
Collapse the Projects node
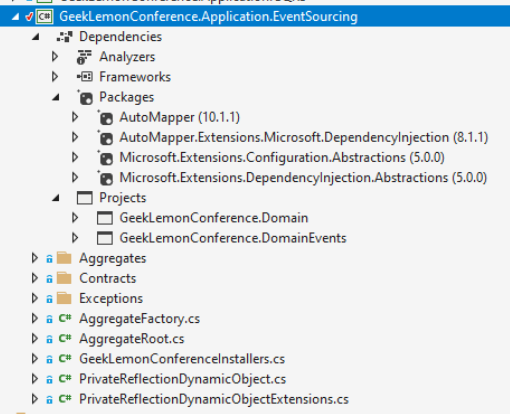coord(55,198)
